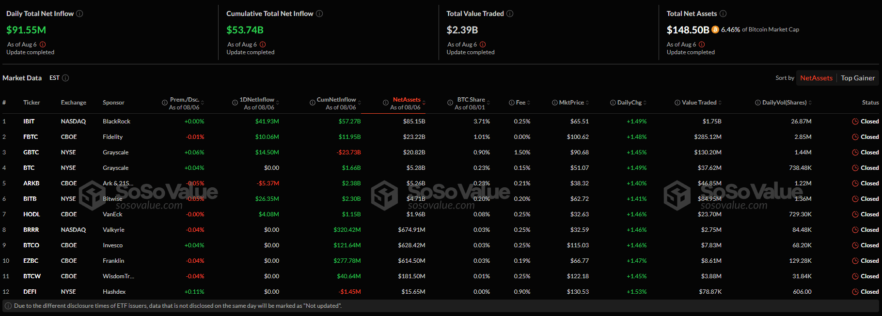Click info icon before BTC Share column header
This screenshot has height=316, width=882.
coord(450,103)
